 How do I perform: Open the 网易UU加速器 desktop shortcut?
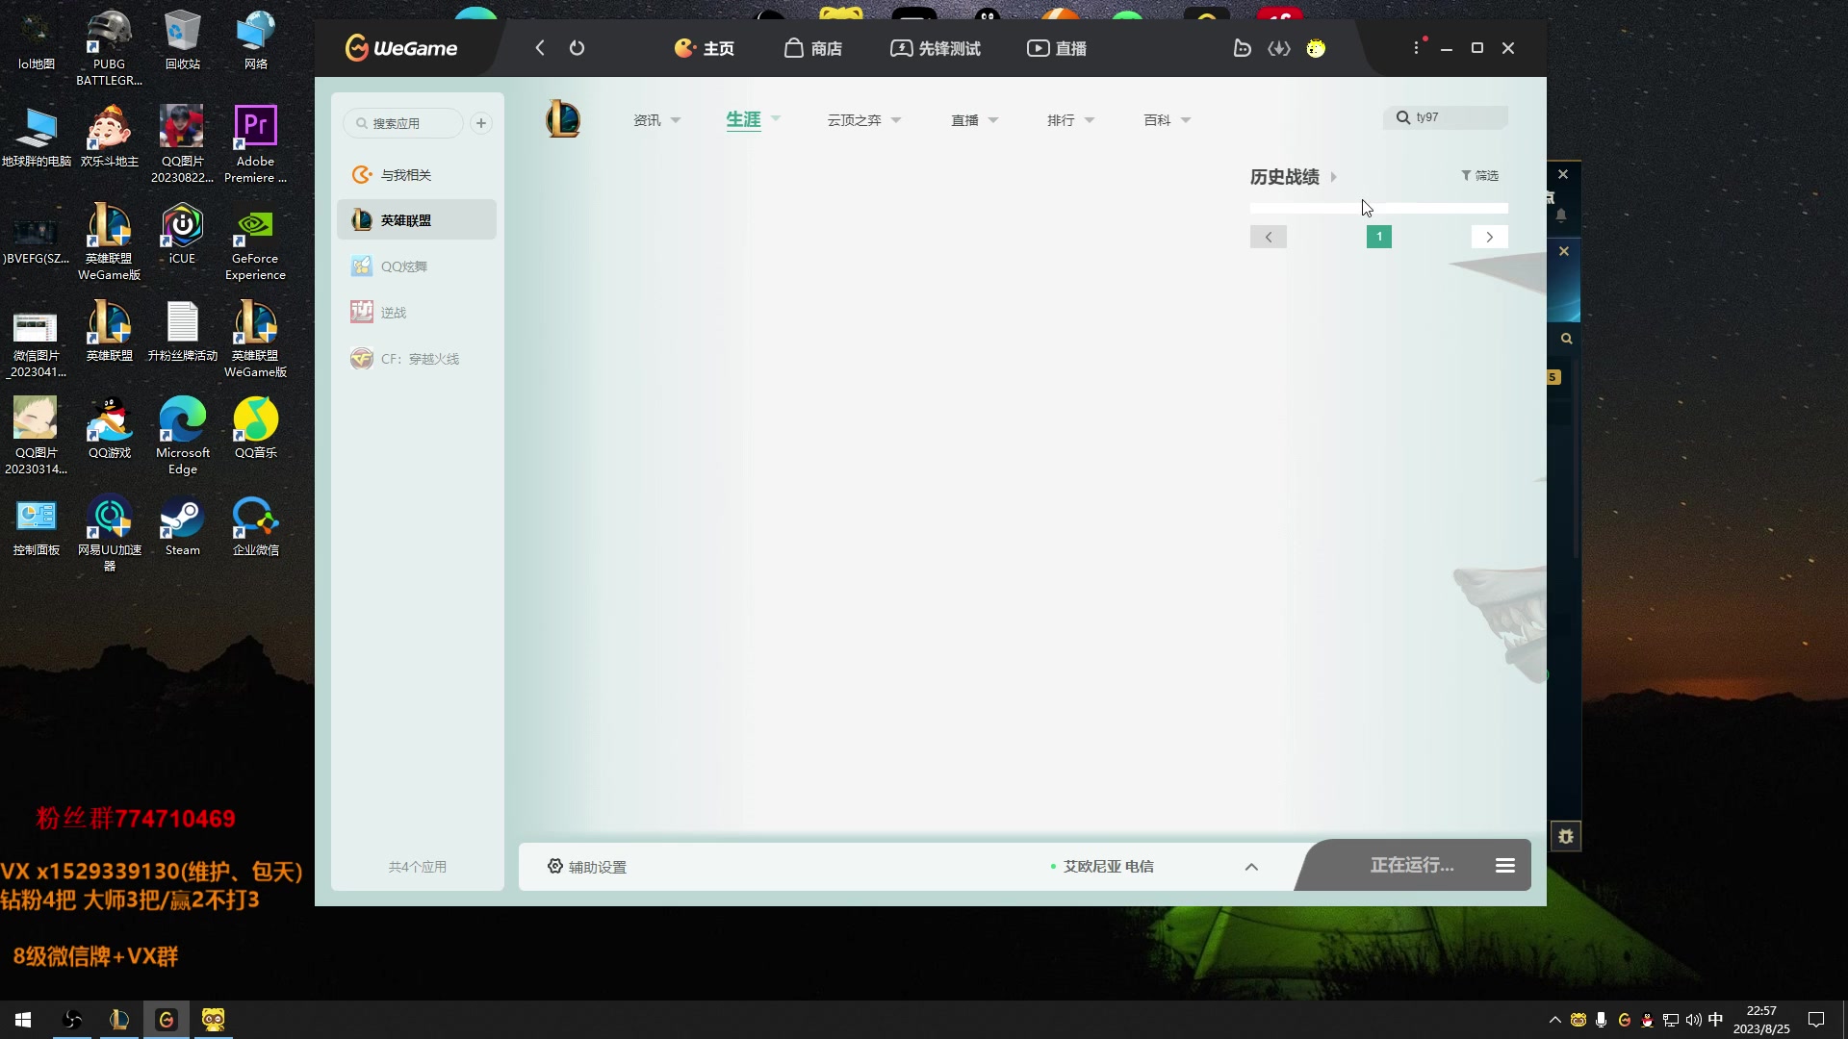point(109,533)
